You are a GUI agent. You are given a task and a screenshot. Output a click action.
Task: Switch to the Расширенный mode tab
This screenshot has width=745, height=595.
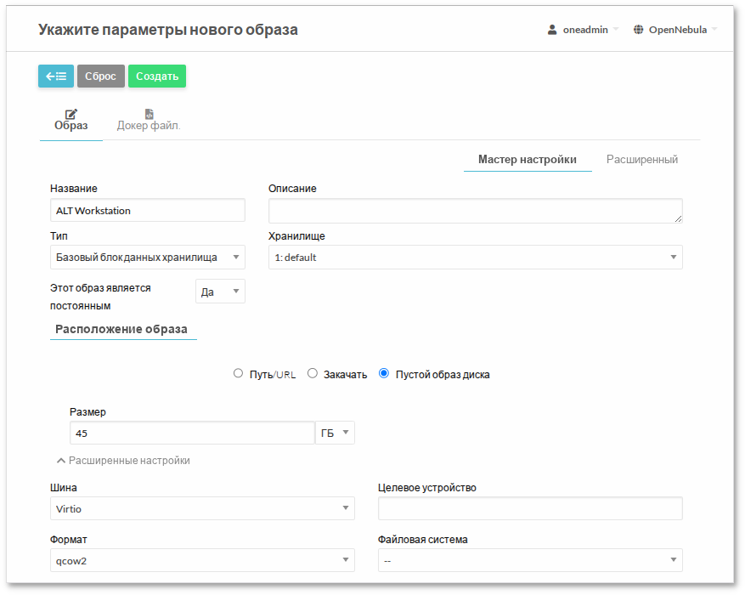coord(641,159)
